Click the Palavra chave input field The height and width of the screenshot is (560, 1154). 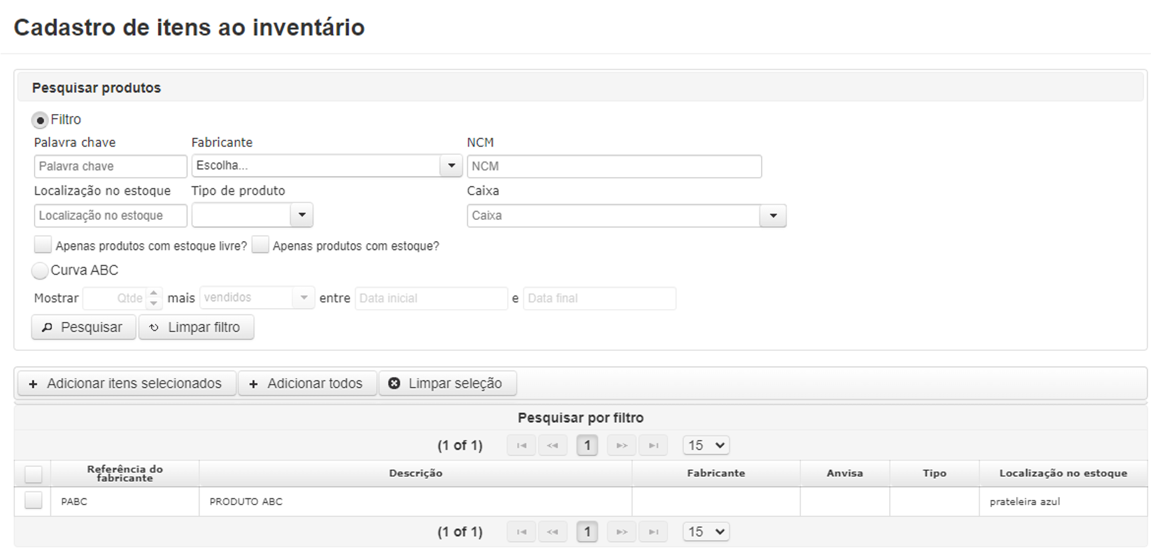[x=110, y=166]
